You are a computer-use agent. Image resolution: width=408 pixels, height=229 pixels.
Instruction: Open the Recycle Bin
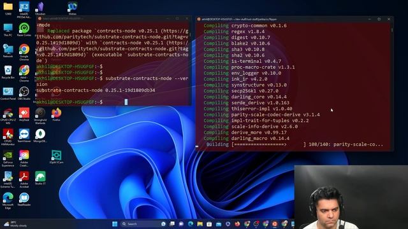coord(8,72)
